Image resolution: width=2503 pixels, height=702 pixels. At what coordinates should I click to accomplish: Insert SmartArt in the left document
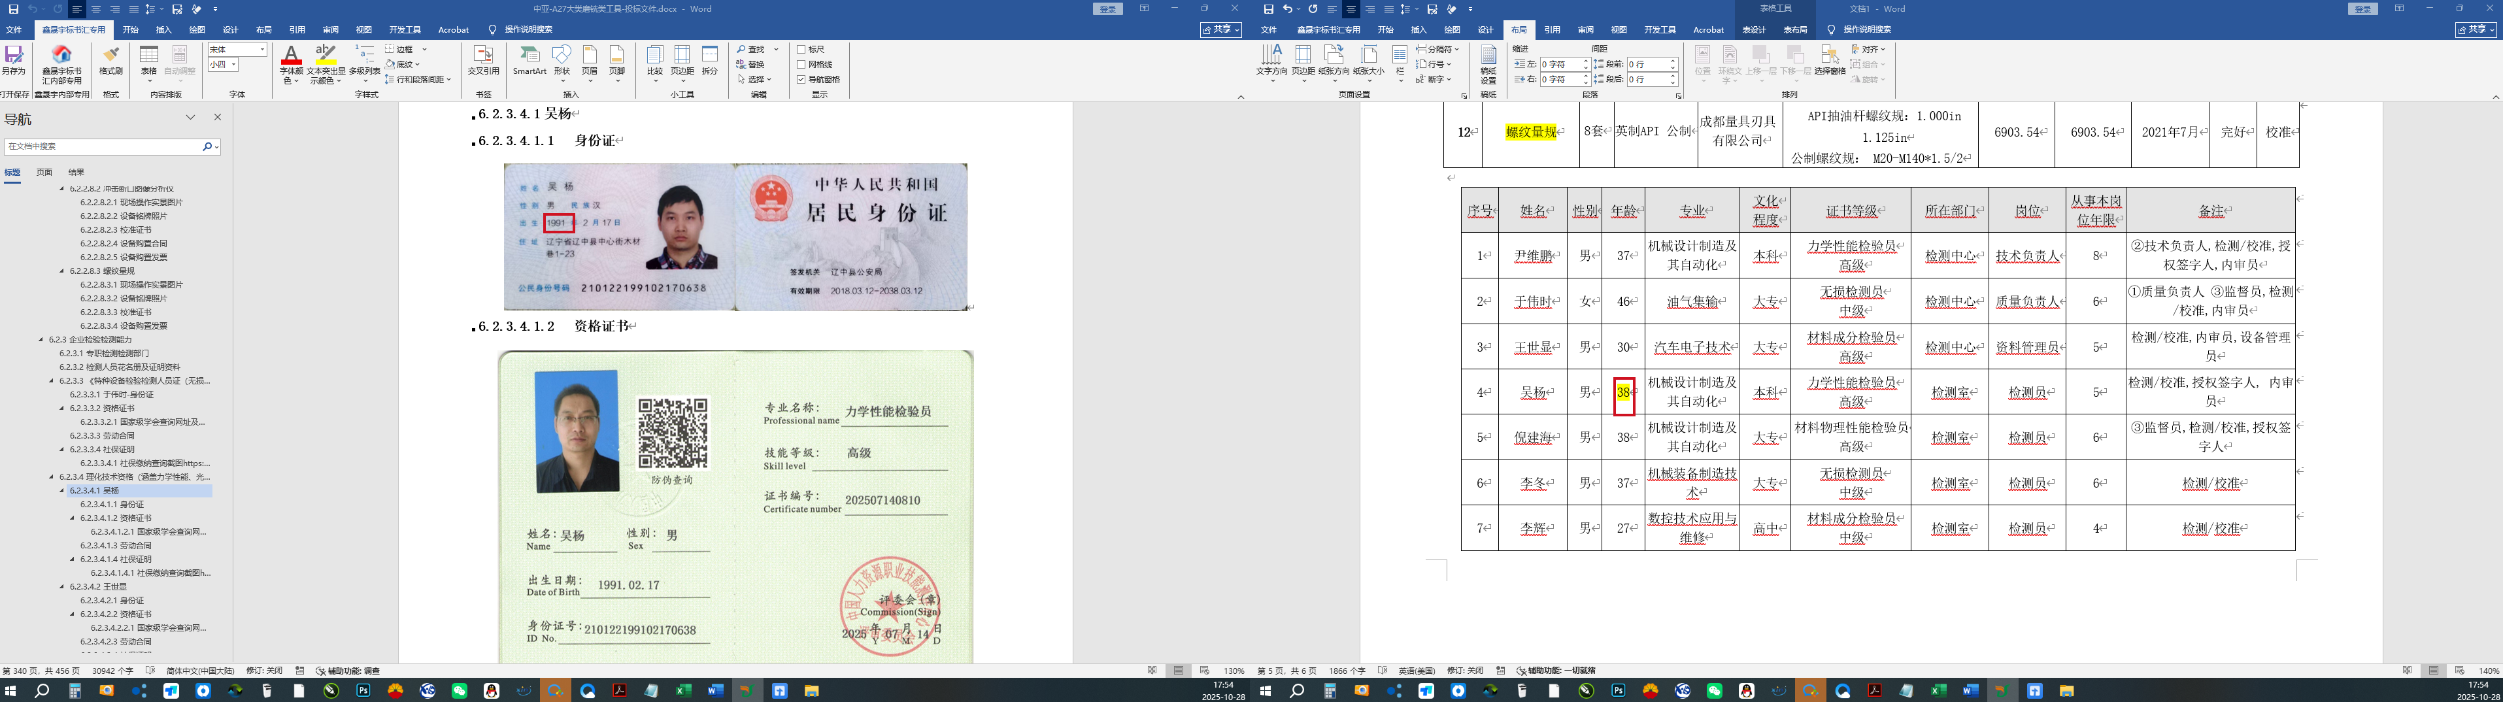pos(529,59)
